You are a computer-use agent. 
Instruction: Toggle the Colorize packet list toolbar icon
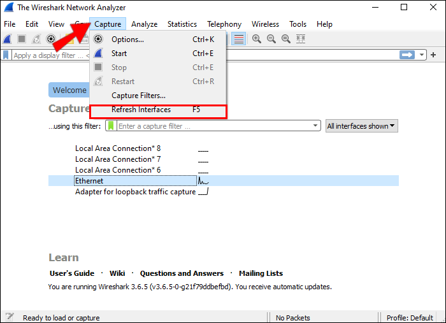(x=239, y=39)
